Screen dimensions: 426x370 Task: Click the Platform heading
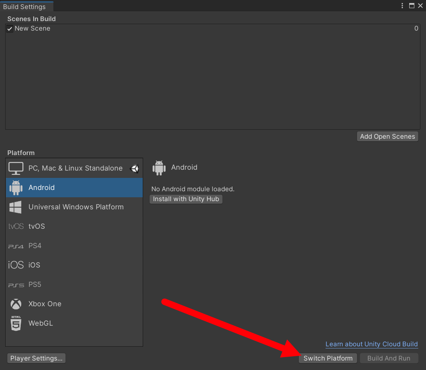click(21, 153)
